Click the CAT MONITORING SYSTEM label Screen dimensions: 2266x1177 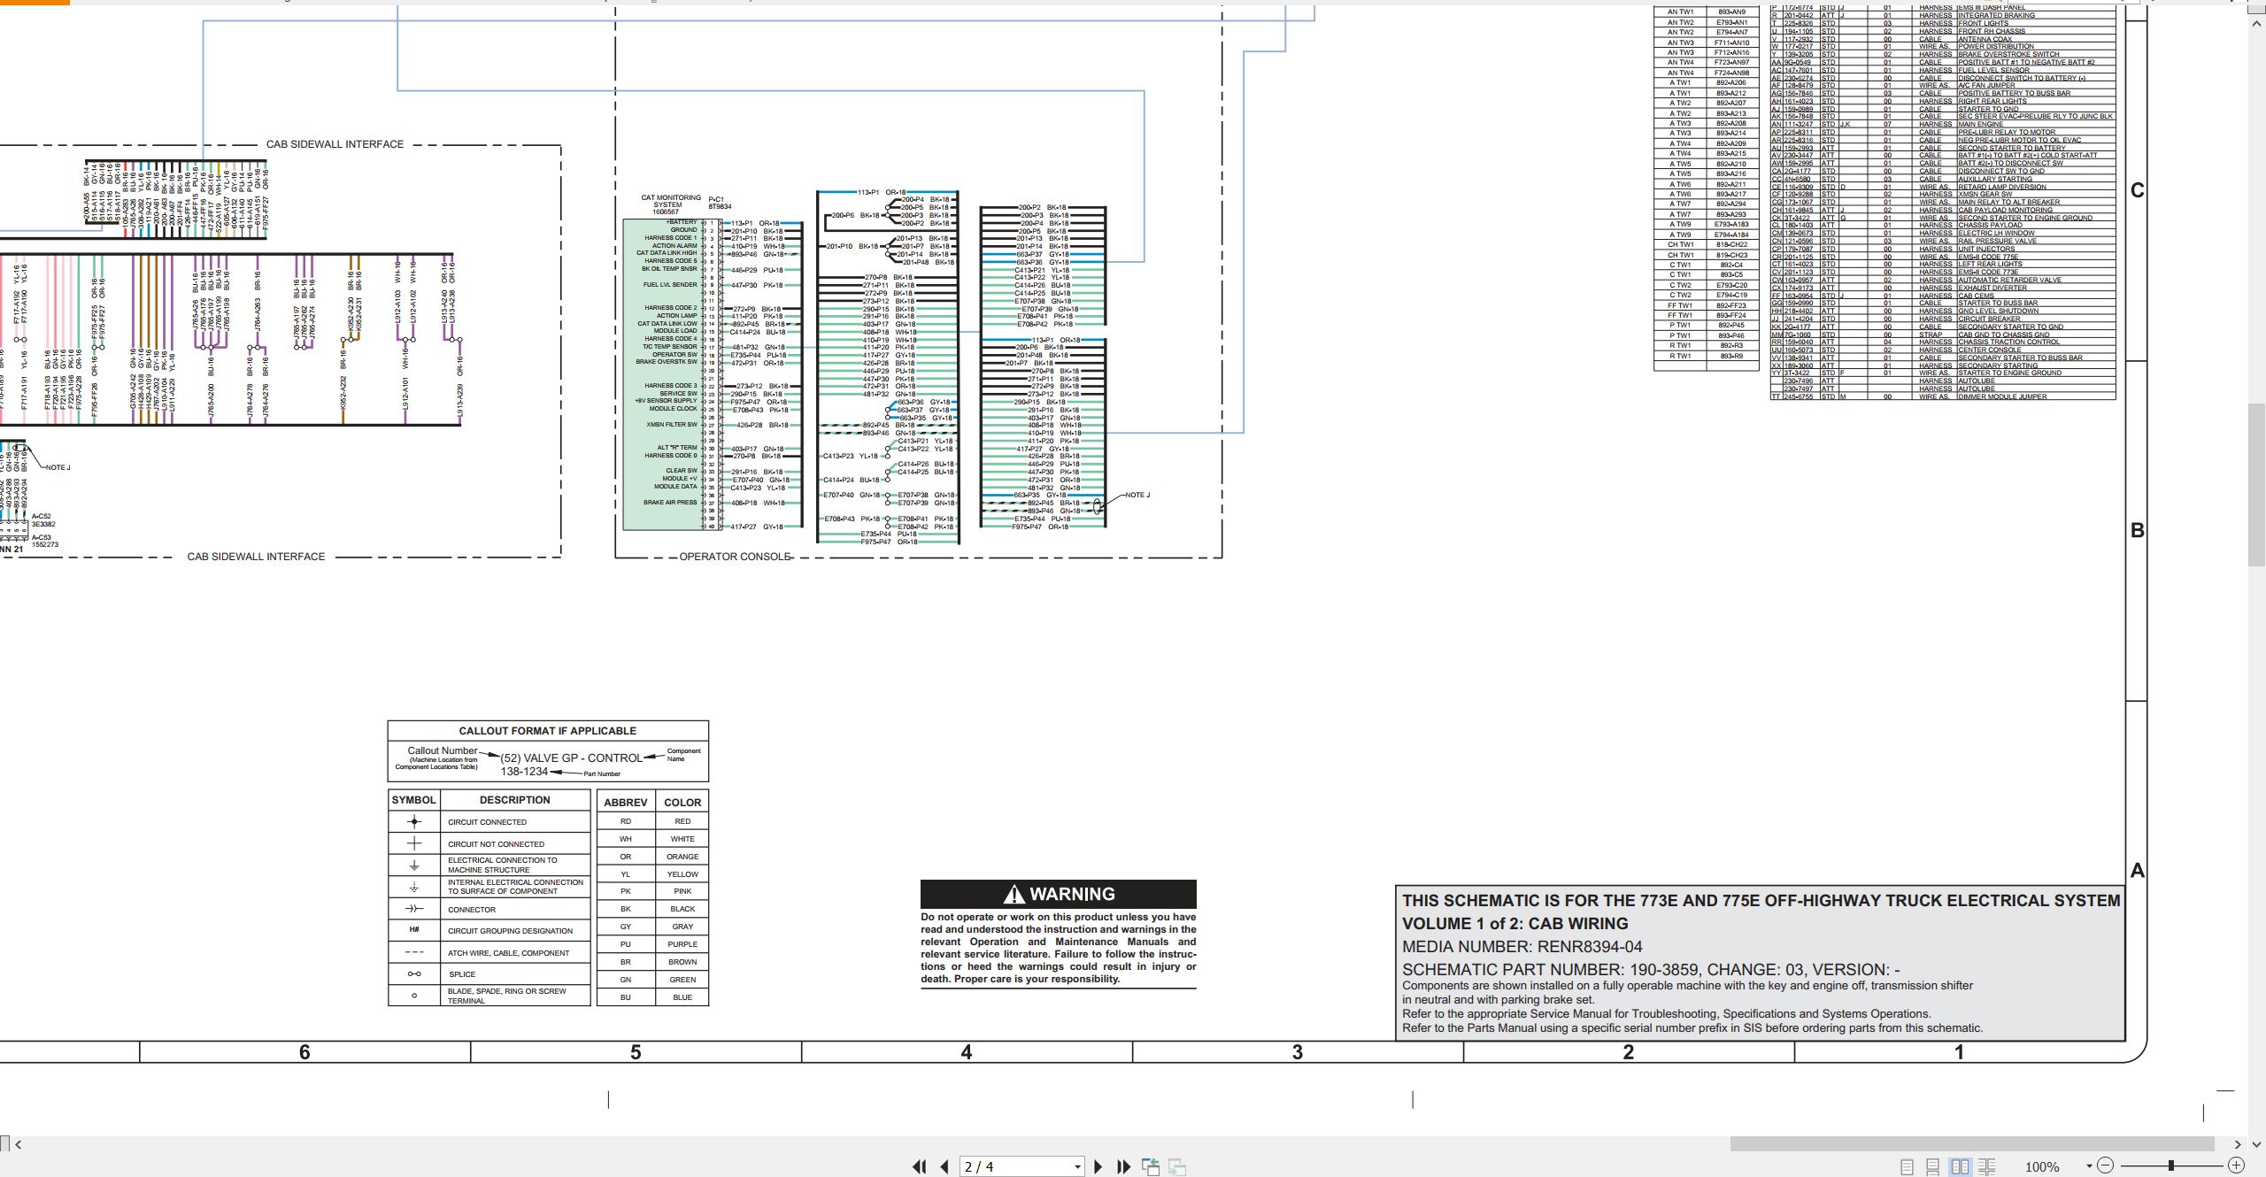[670, 202]
